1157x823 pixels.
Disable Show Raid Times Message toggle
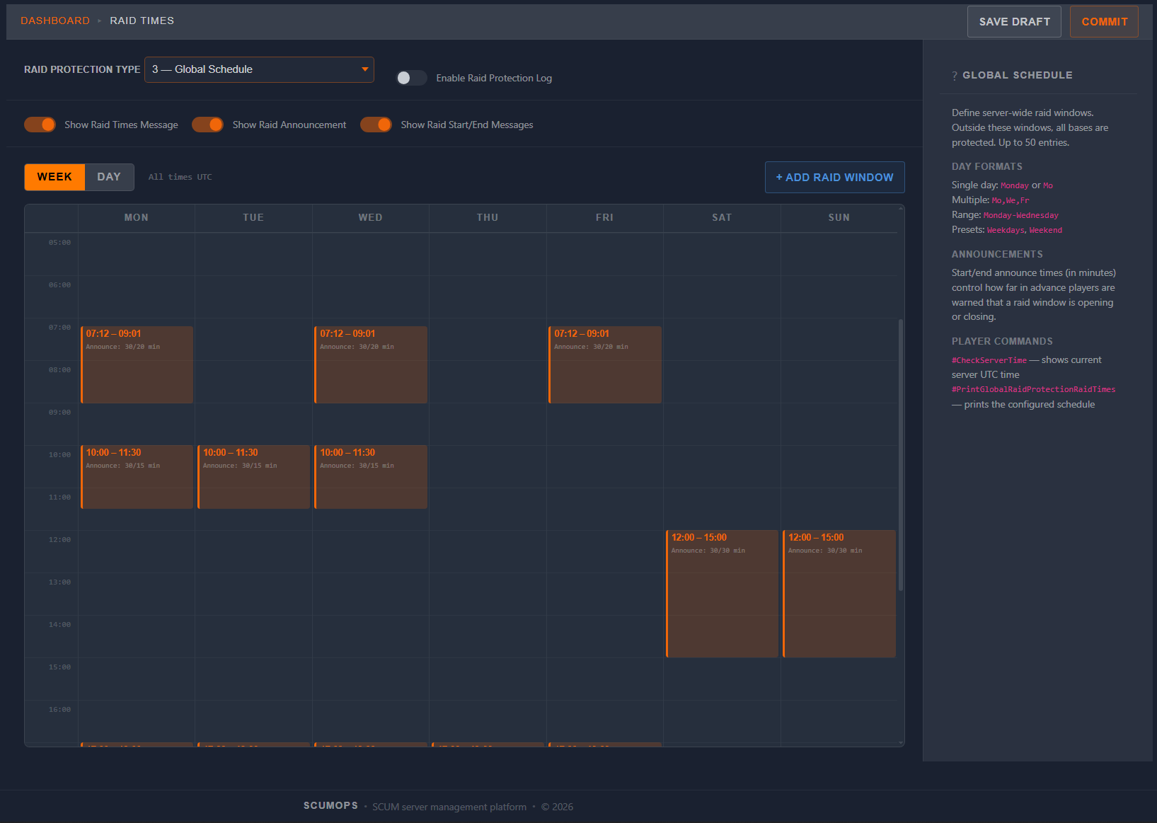click(40, 125)
